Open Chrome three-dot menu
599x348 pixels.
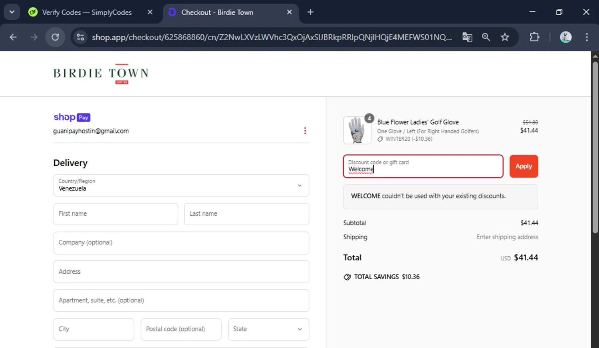[x=587, y=37]
